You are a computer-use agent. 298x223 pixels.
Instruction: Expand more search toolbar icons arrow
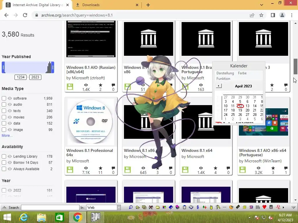[x=283, y=207]
